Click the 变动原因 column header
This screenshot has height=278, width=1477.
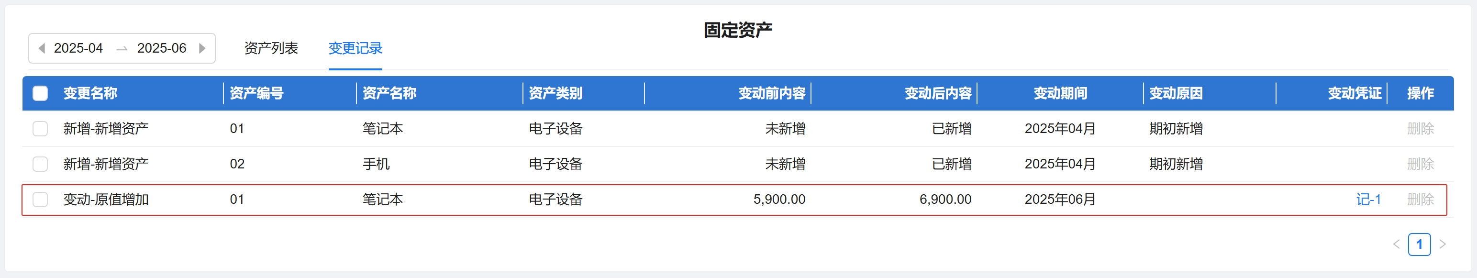[1176, 93]
